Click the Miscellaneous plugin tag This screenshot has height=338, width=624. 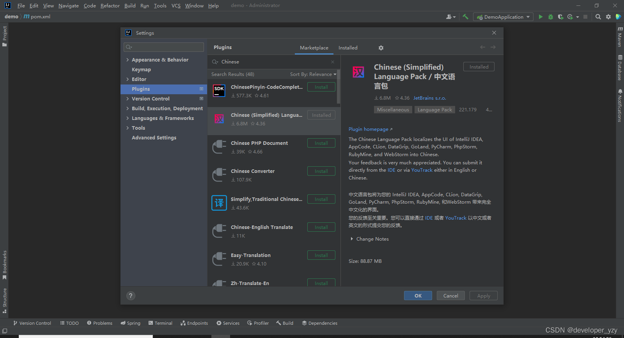[x=393, y=110]
